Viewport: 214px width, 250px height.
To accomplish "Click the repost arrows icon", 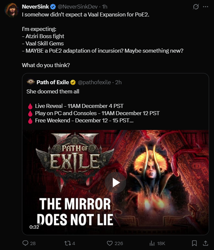I will pos(67,243).
